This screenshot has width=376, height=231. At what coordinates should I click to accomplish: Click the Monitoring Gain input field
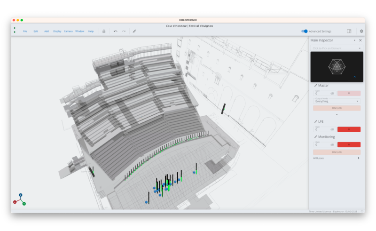coord(322,144)
